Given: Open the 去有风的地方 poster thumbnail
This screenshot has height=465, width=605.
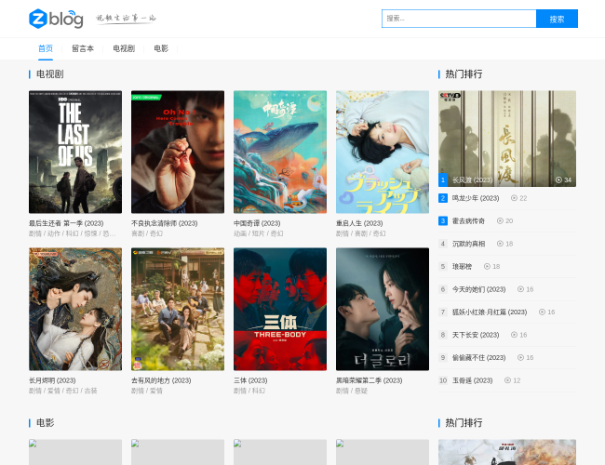Looking at the screenshot, I should 178,310.
